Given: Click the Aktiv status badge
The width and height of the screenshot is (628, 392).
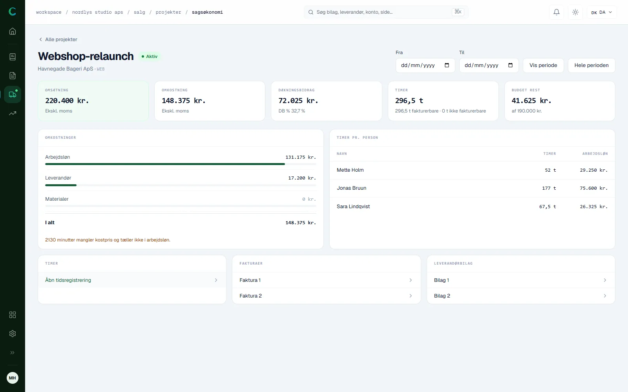Looking at the screenshot, I should point(150,56).
